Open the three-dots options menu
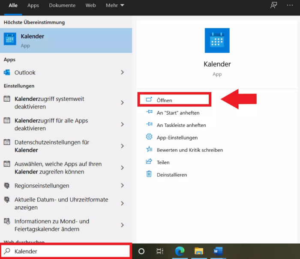300x259 pixels. click(x=290, y=6)
